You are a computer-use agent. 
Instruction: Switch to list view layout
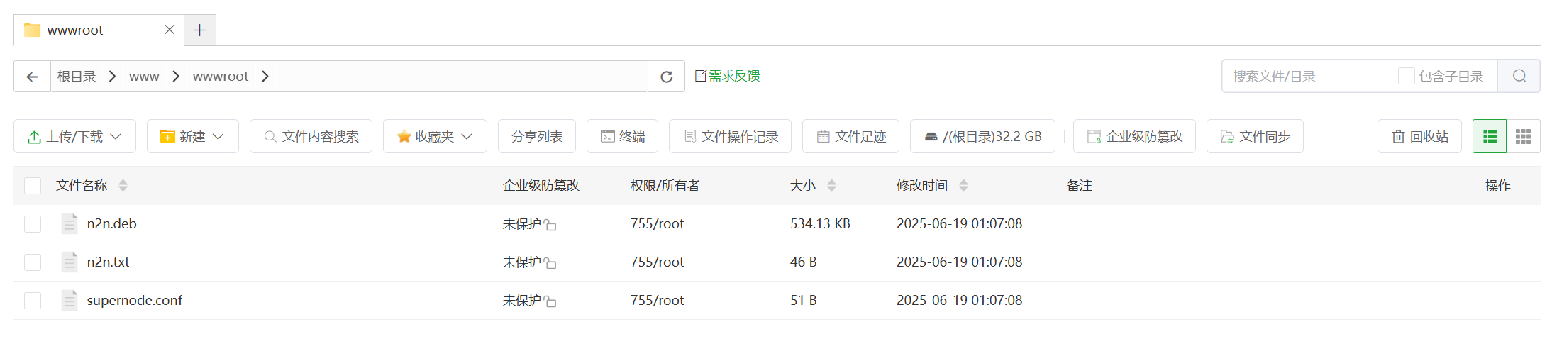pyautogui.click(x=1490, y=137)
